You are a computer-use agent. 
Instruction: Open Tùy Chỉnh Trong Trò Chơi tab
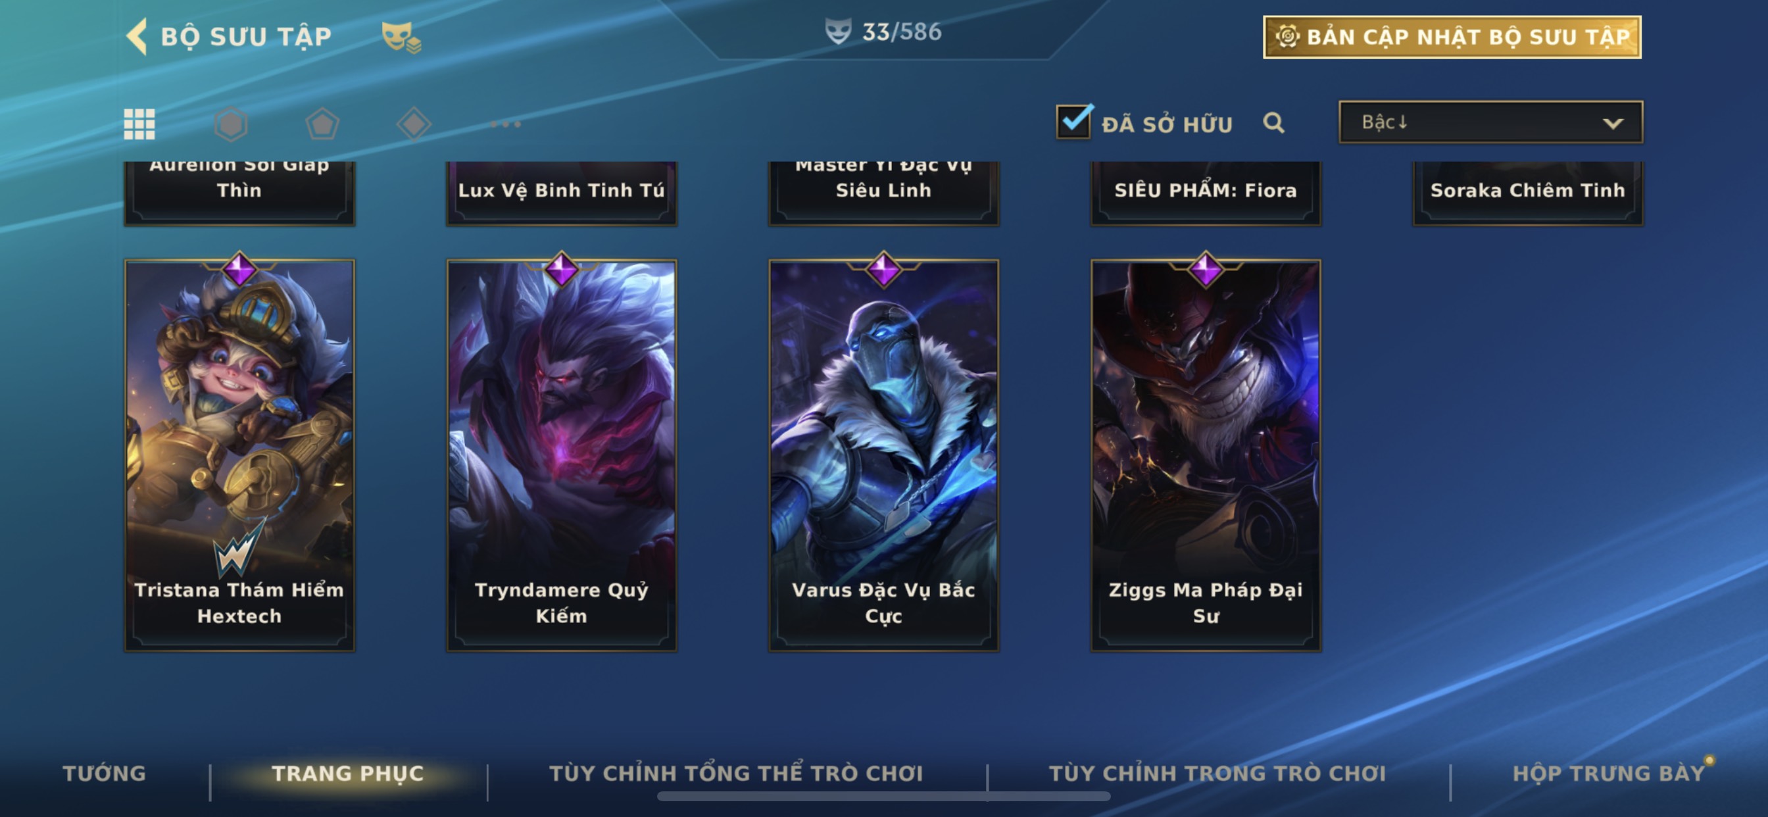pyautogui.click(x=1217, y=774)
